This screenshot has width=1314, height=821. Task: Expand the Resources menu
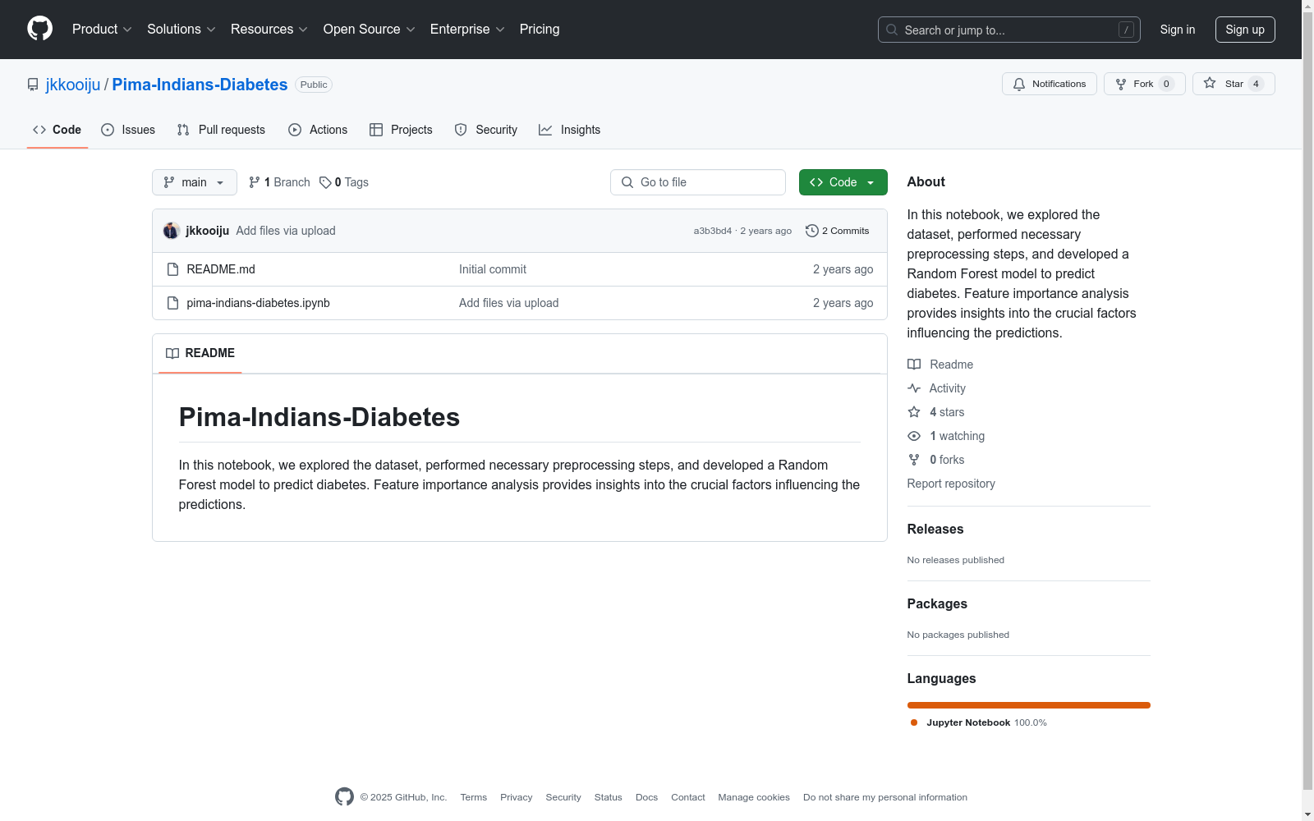[x=269, y=30]
